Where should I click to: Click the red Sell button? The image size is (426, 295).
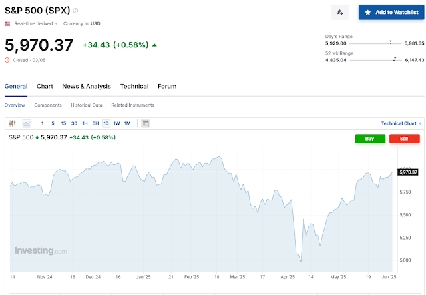coord(404,139)
